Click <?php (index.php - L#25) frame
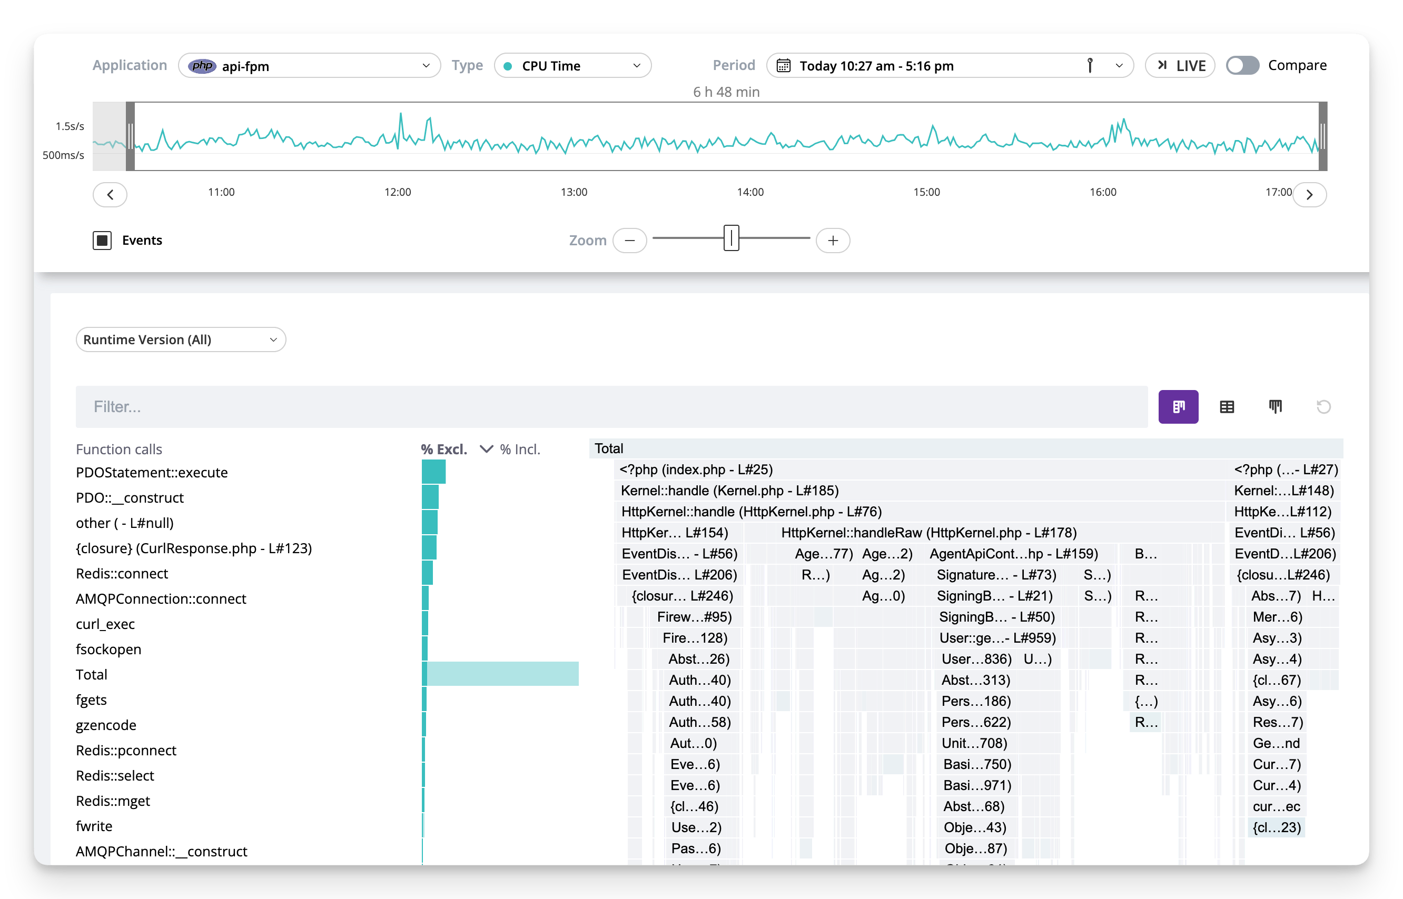Viewport: 1403px width, 899px height. (x=920, y=470)
